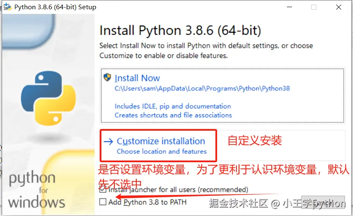Viewport: 353px width, 216px height.
Task: Enable Add Python 3.8 to PATH
Action: pyautogui.click(x=103, y=202)
